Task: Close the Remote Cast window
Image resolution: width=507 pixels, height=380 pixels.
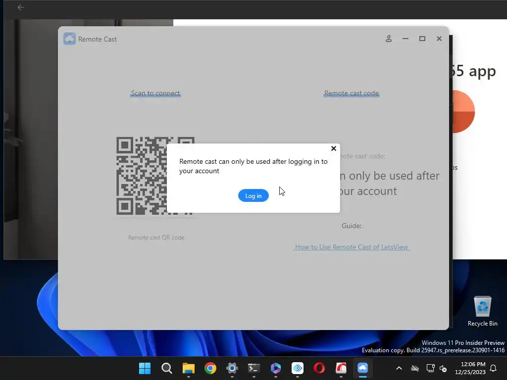Action: 439,39
